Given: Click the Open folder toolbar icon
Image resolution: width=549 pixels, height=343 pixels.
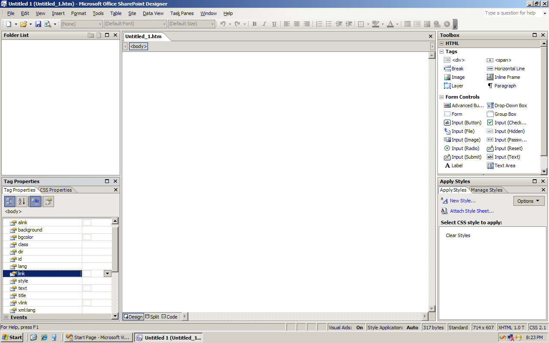Looking at the screenshot, I should pos(24,24).
